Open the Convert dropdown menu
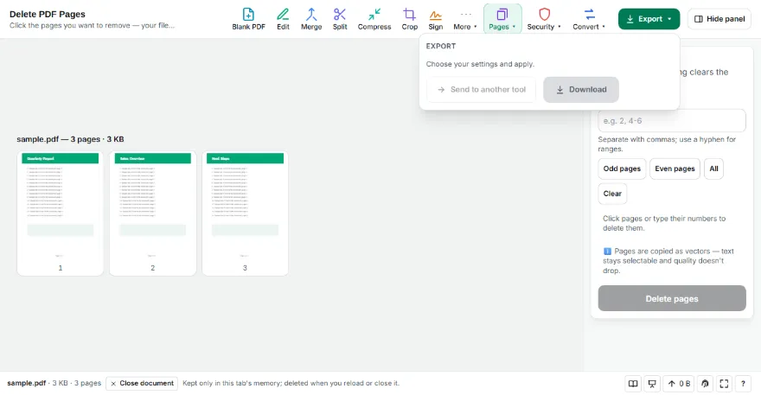 coord(589,19)
